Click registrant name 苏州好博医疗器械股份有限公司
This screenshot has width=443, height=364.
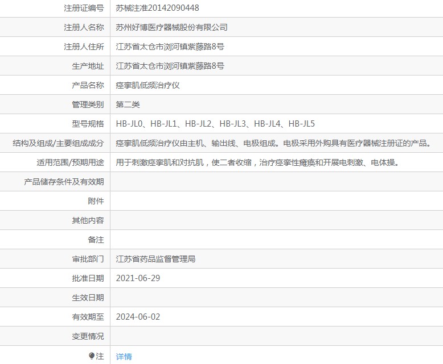pyautogui.click(x=172, y=27)
